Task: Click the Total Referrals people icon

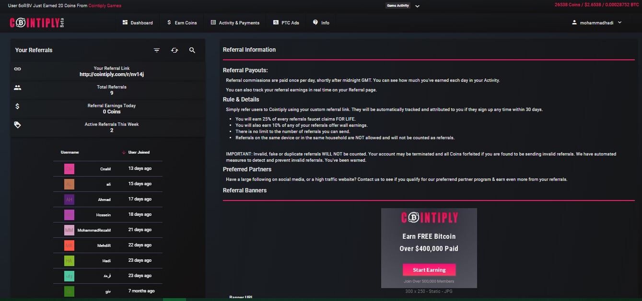Action: click(x=18, y=88)
